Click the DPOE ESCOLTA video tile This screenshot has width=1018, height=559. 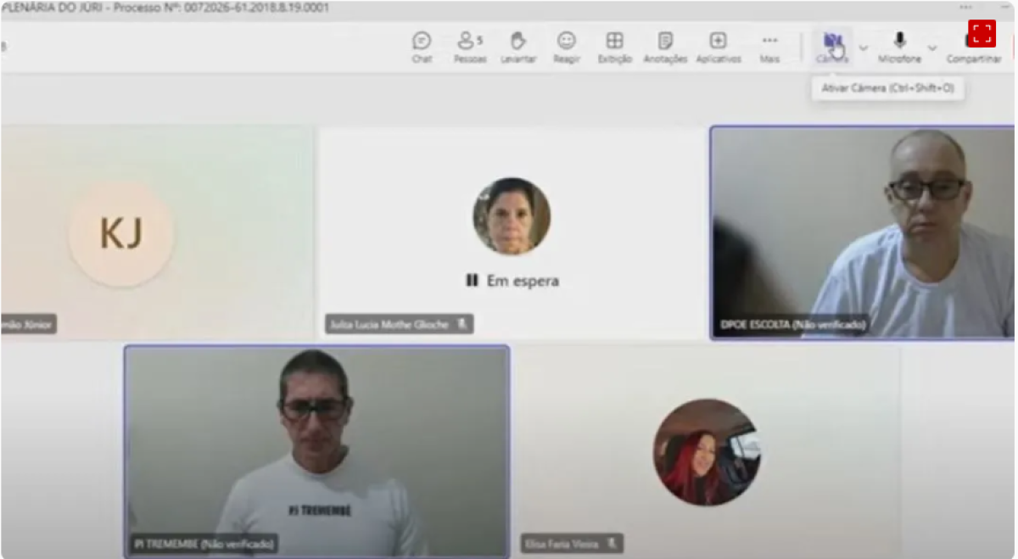click(862, 232)
